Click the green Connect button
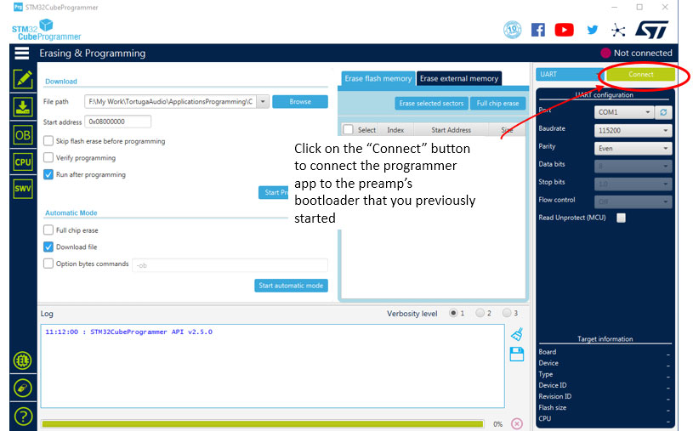Viewport: 693px width, 431px height. [640, 75]
